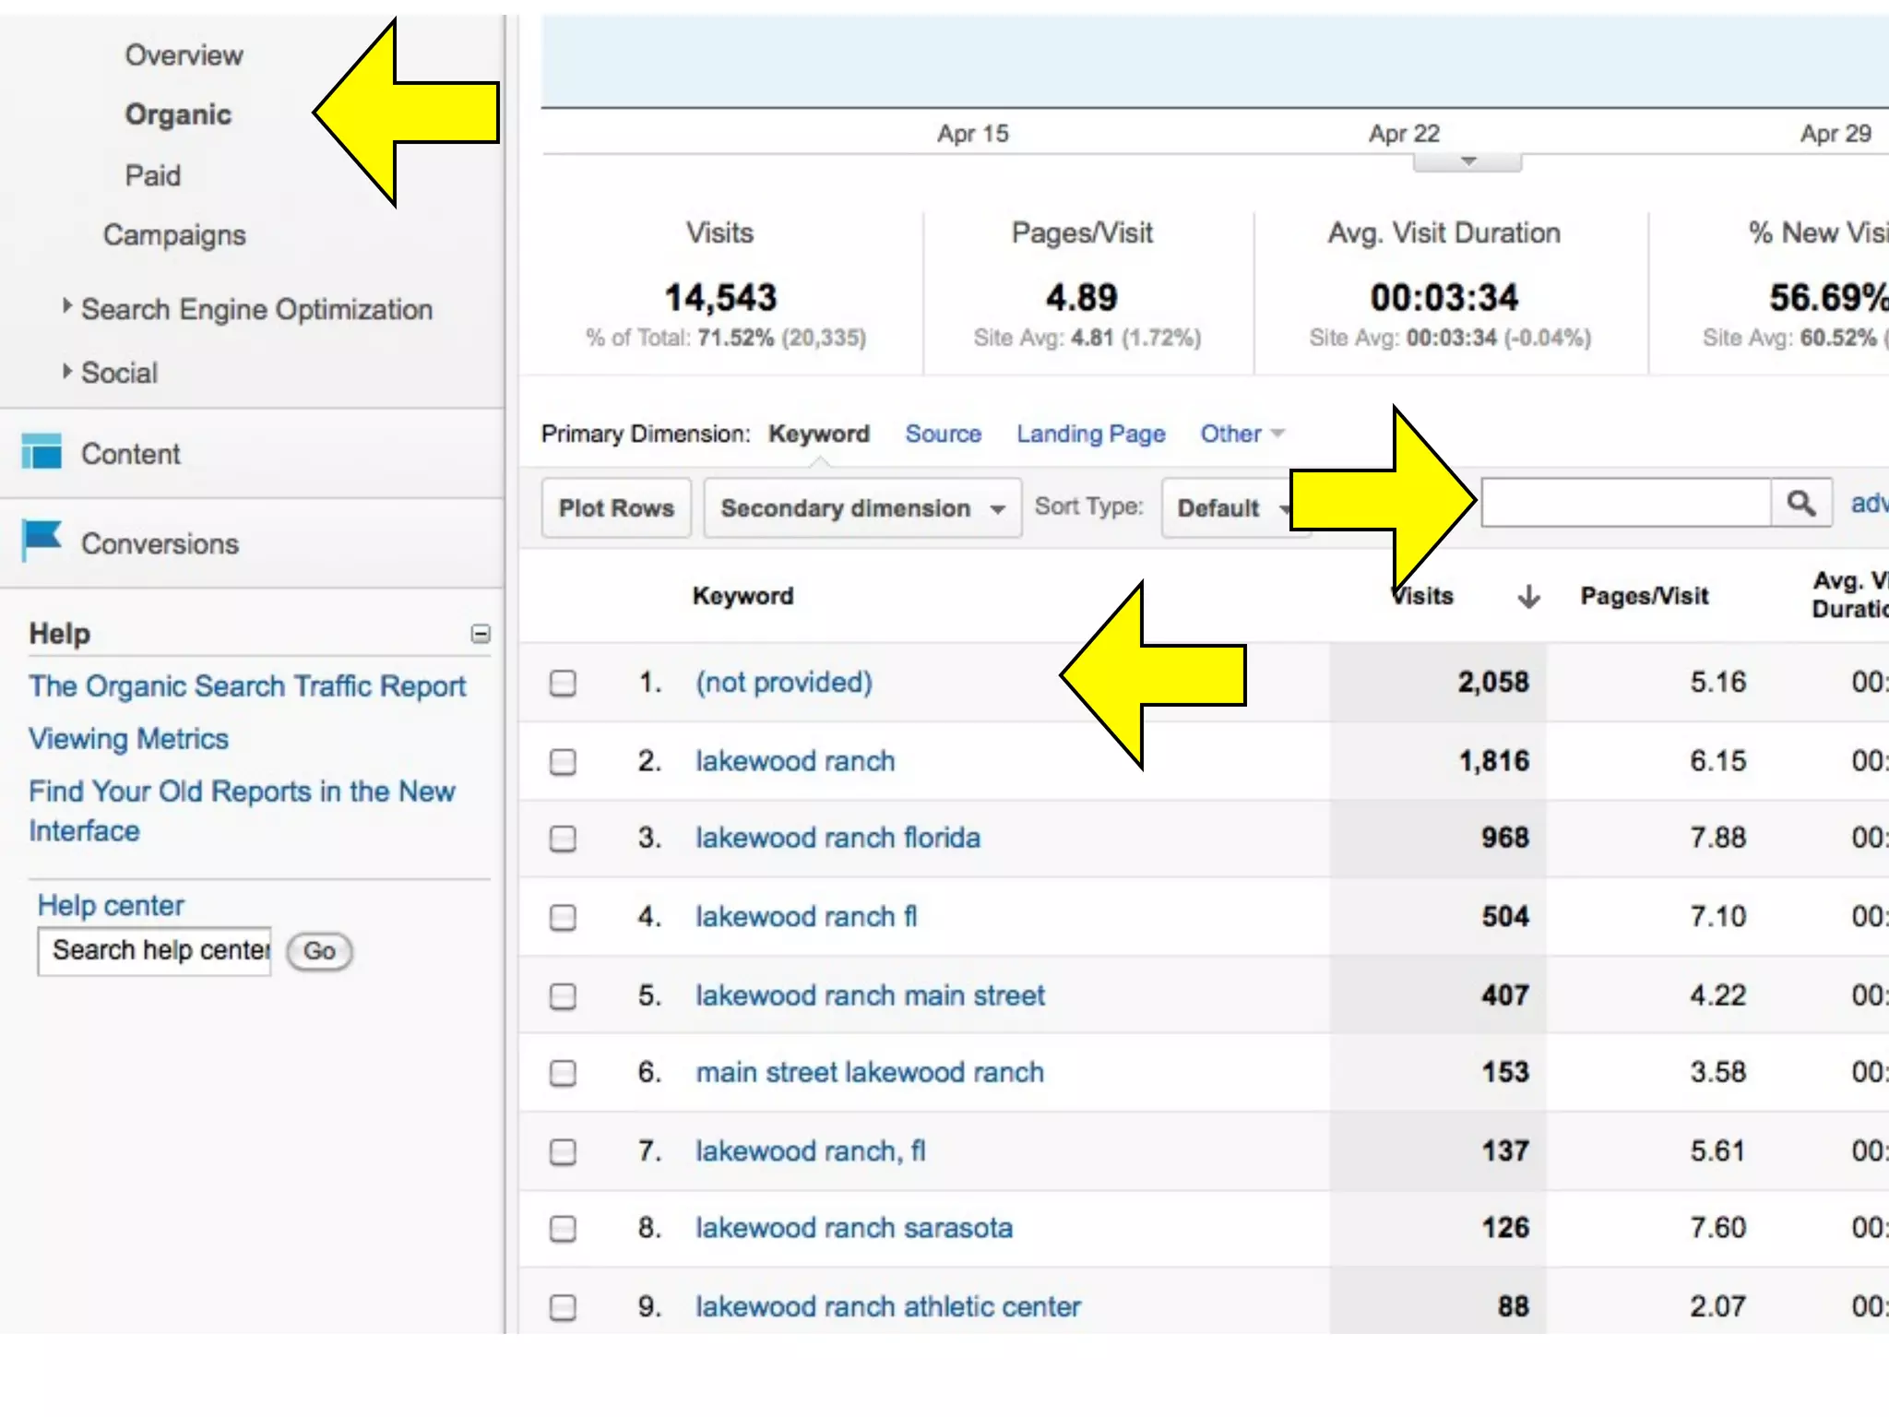Click the magnifier search icon button

(1800, 503)
